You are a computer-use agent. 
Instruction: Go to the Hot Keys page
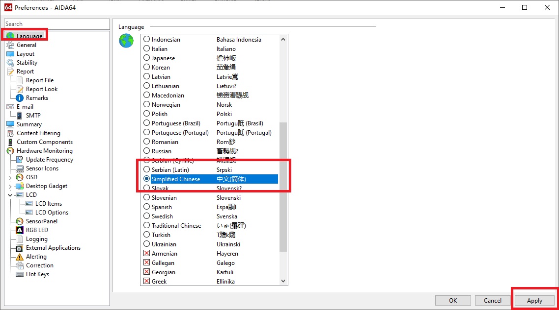(x=37, y=274)
